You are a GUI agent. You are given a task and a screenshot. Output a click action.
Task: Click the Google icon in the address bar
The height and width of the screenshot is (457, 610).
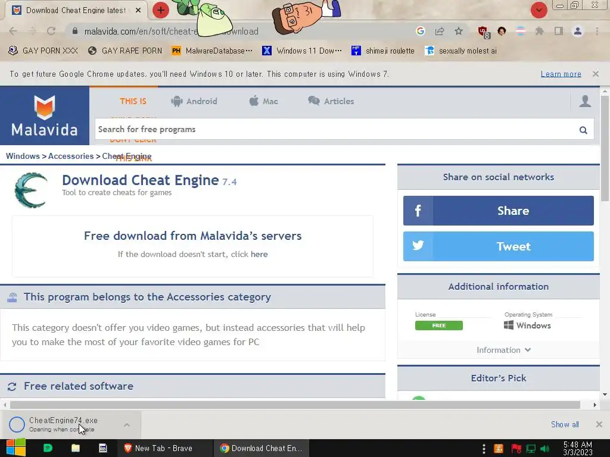[420, 31]
